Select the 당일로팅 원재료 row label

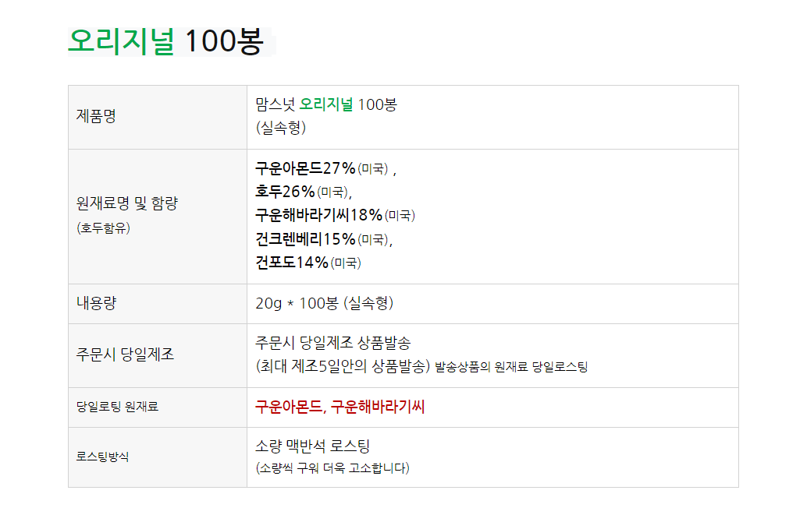click(117, 407)
